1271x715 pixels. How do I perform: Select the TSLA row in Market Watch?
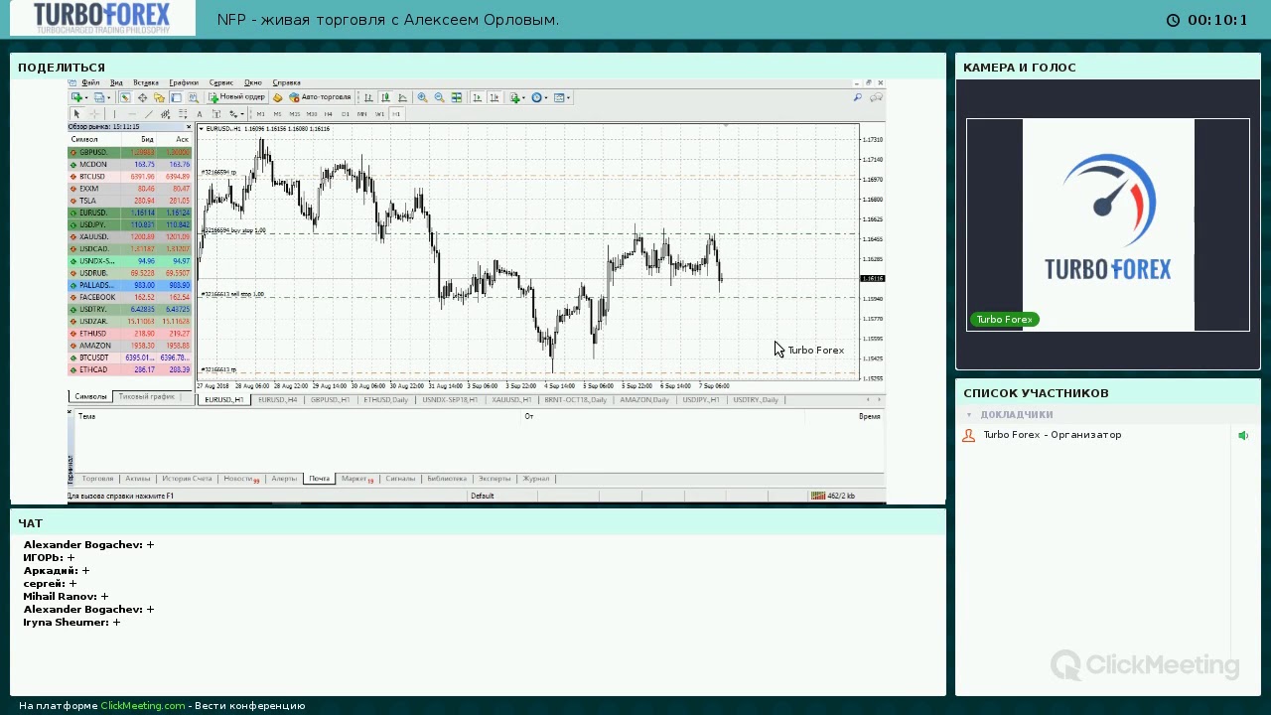[129, 201]
